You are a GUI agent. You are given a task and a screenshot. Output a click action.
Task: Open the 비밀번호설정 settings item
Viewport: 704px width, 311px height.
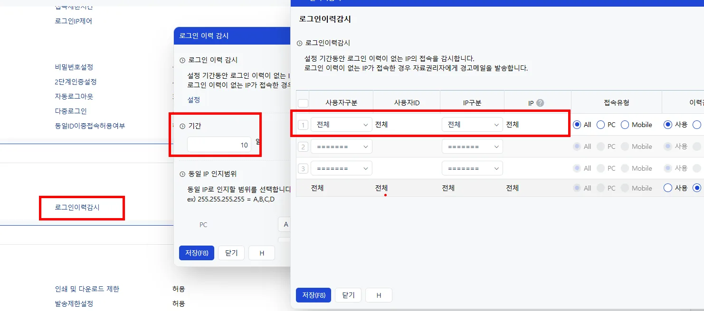pyautogui.click(x=74, y=67)
